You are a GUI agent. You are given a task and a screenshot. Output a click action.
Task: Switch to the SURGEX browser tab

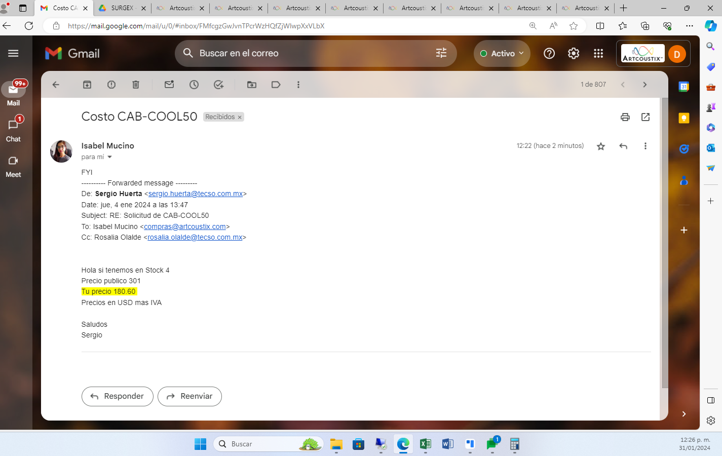(x=122, y=8)
